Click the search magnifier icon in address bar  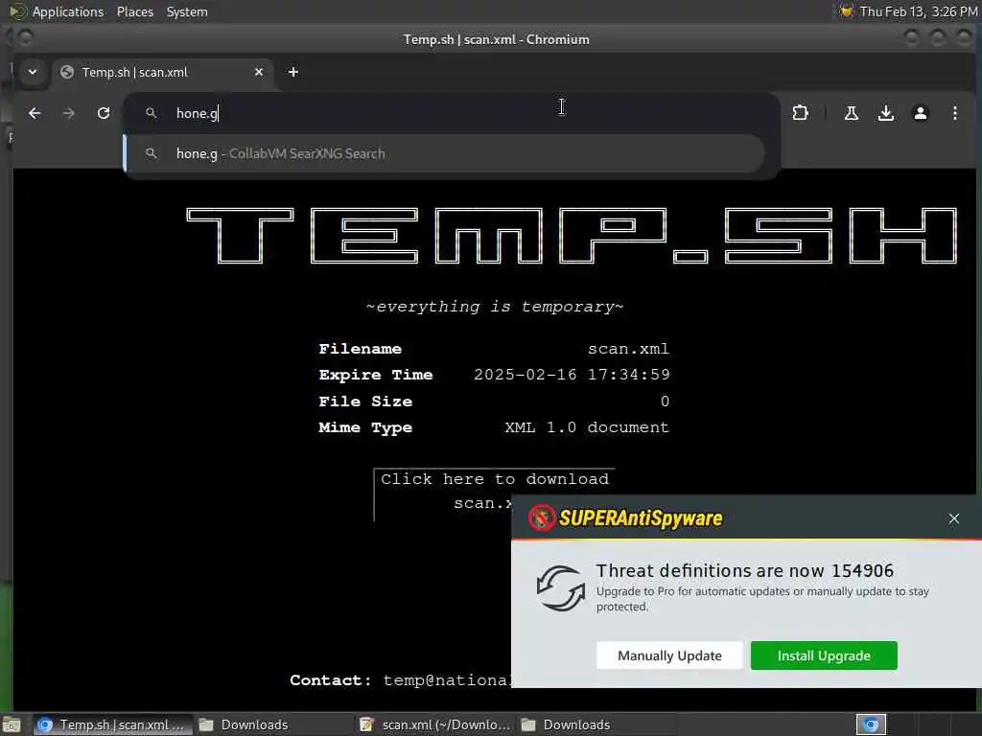[x=151, y=113]
